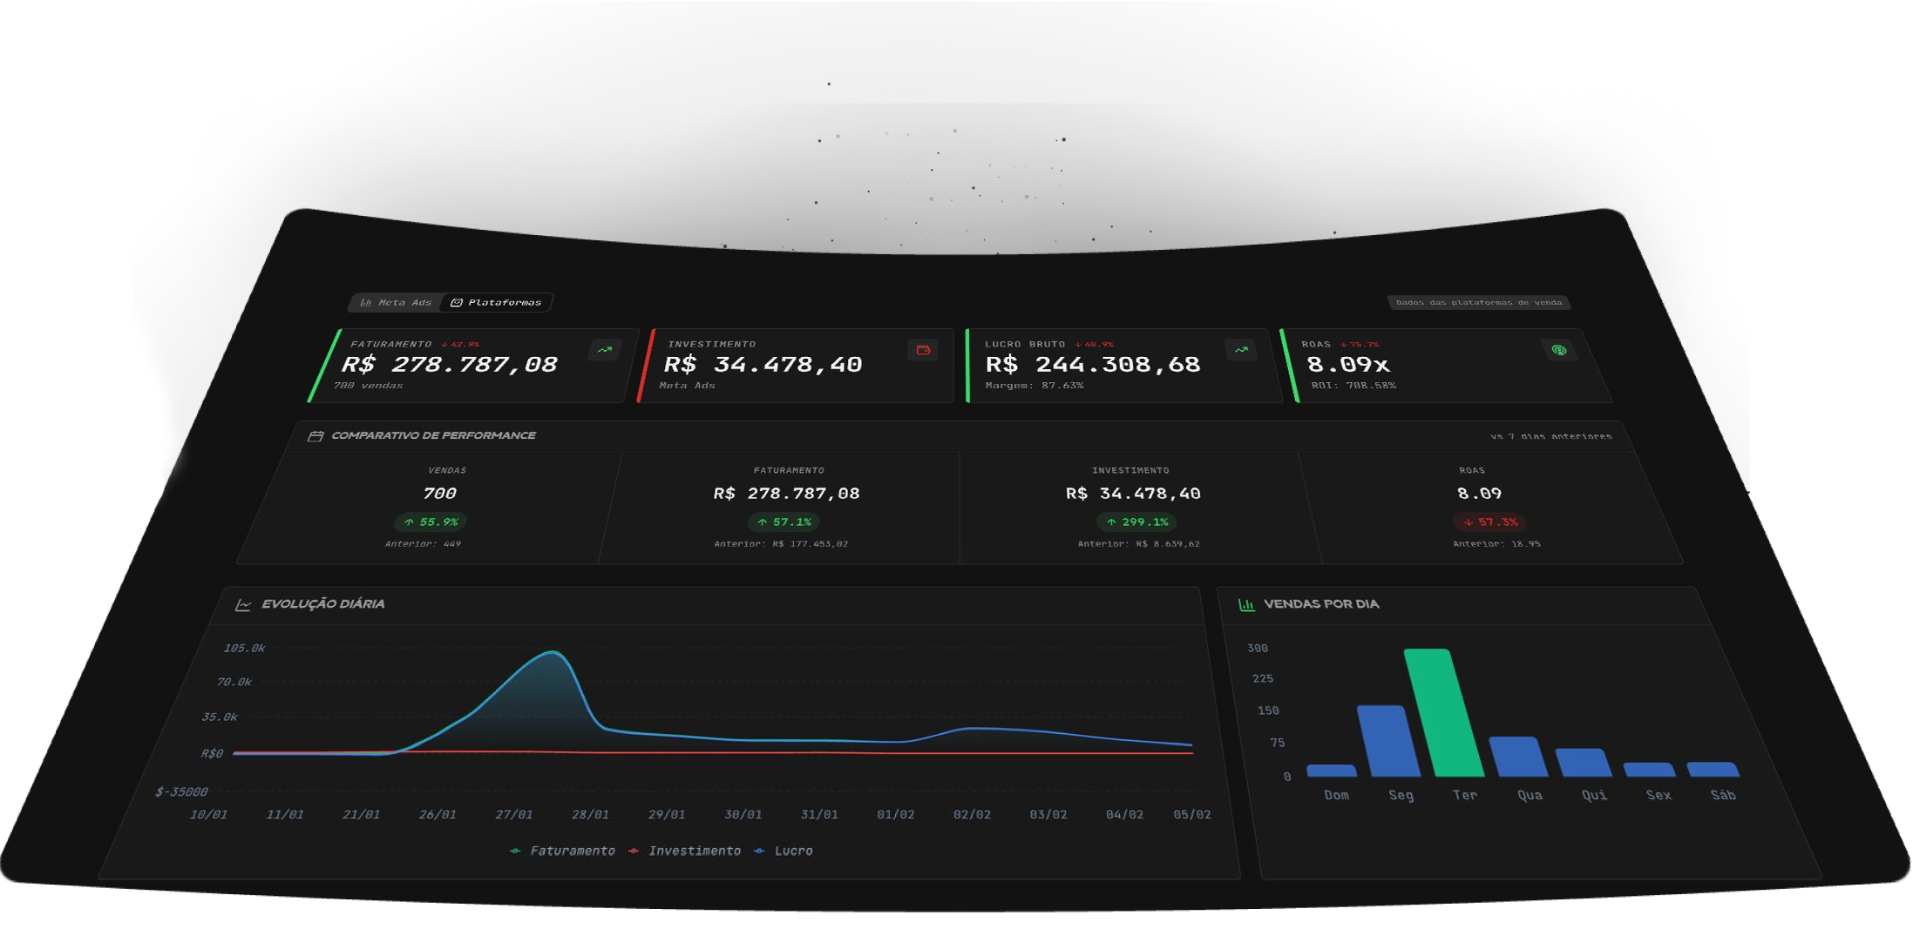The height and width of the screenshot is (929, 1913).
Task: Click the green target icon in ROAS card
Action: point(1559,350)
